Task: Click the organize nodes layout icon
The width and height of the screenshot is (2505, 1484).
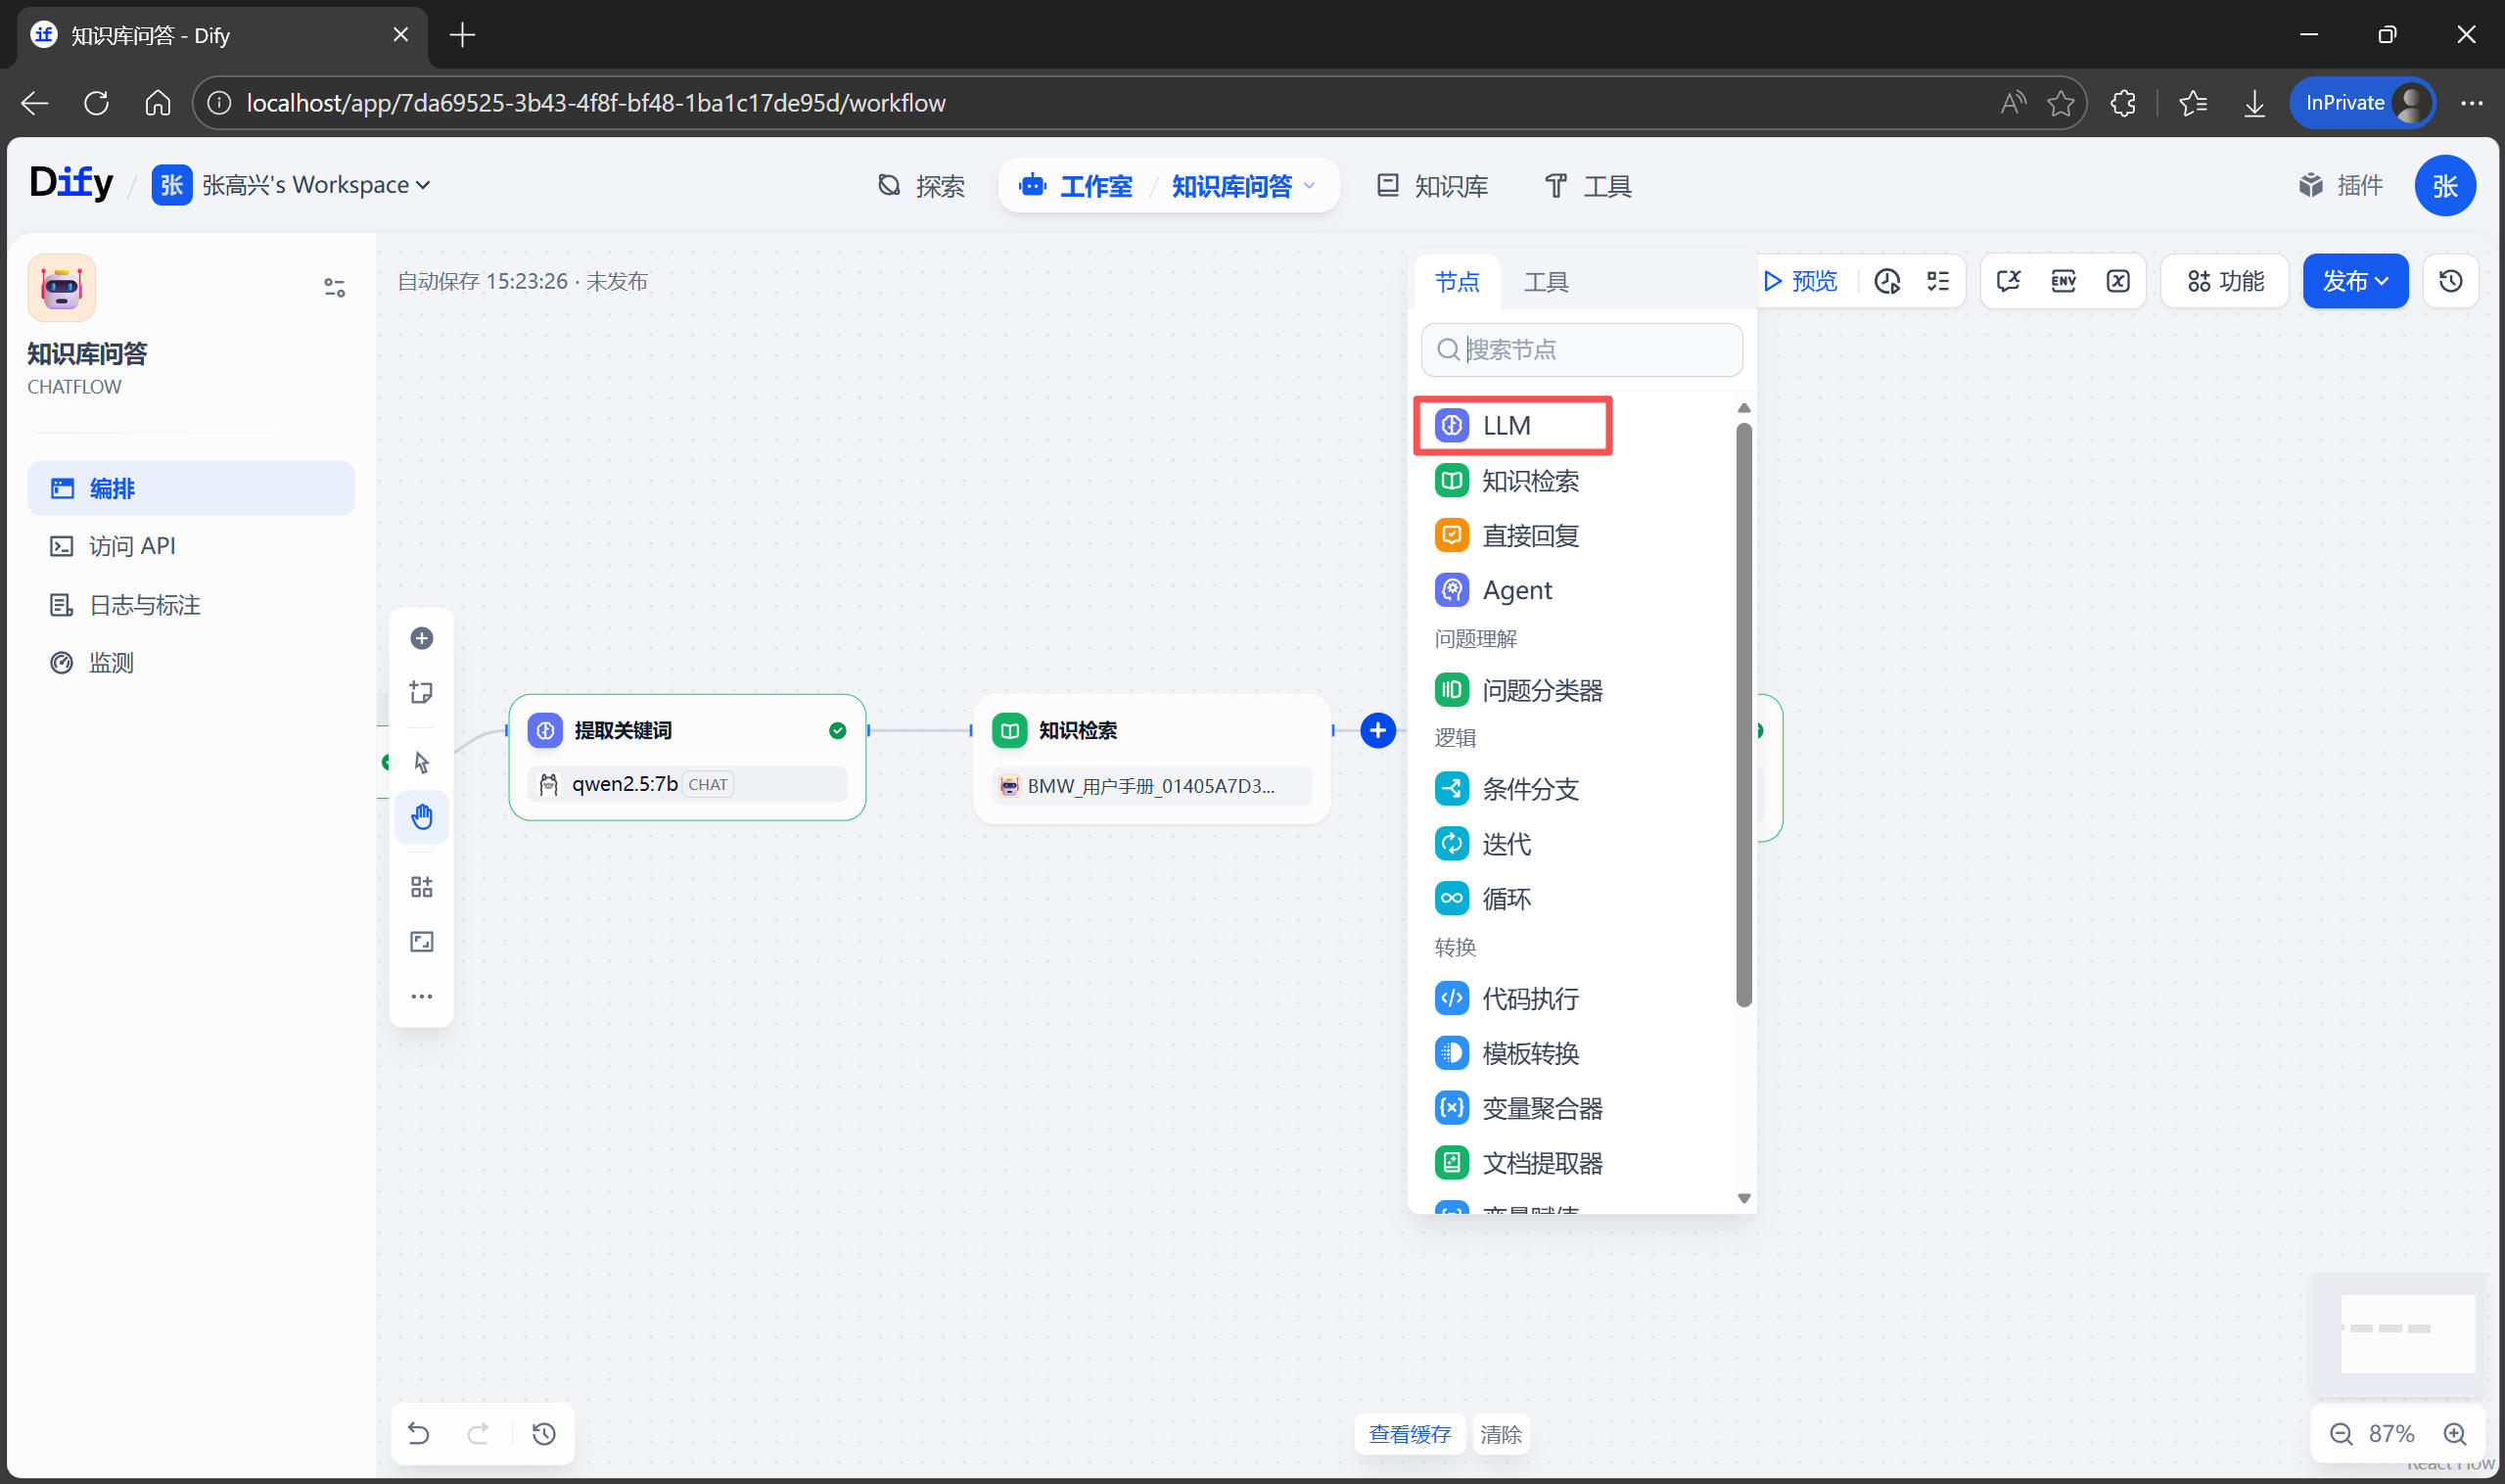Action: [x=421, y=887]
